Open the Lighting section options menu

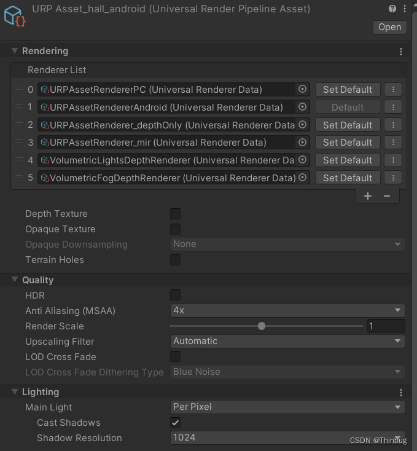[401, 393]
